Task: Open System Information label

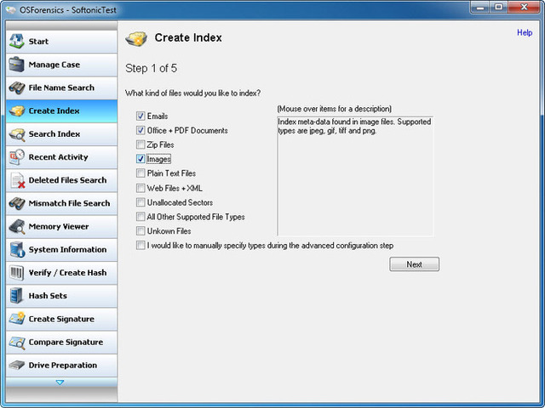Action: pos(68,250)
